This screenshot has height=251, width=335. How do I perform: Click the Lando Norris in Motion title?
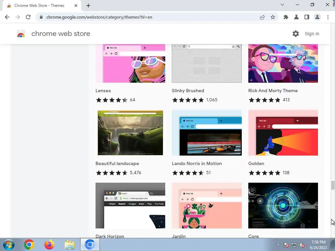pyautogui.click(x=197, y=163)
